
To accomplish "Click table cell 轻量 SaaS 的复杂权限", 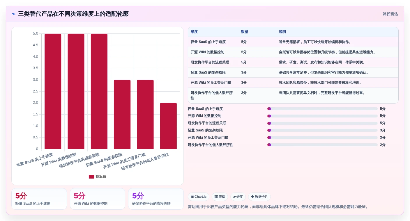I will [x=208, y=73].
